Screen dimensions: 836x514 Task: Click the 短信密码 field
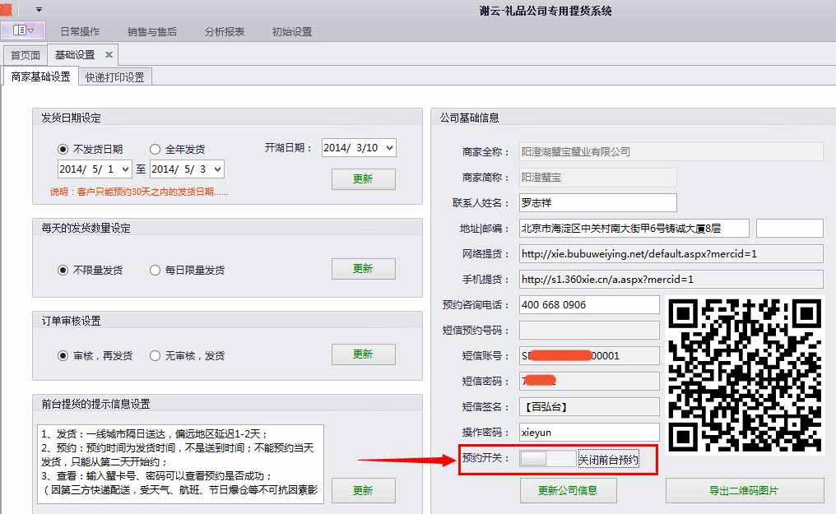[589, 381]
